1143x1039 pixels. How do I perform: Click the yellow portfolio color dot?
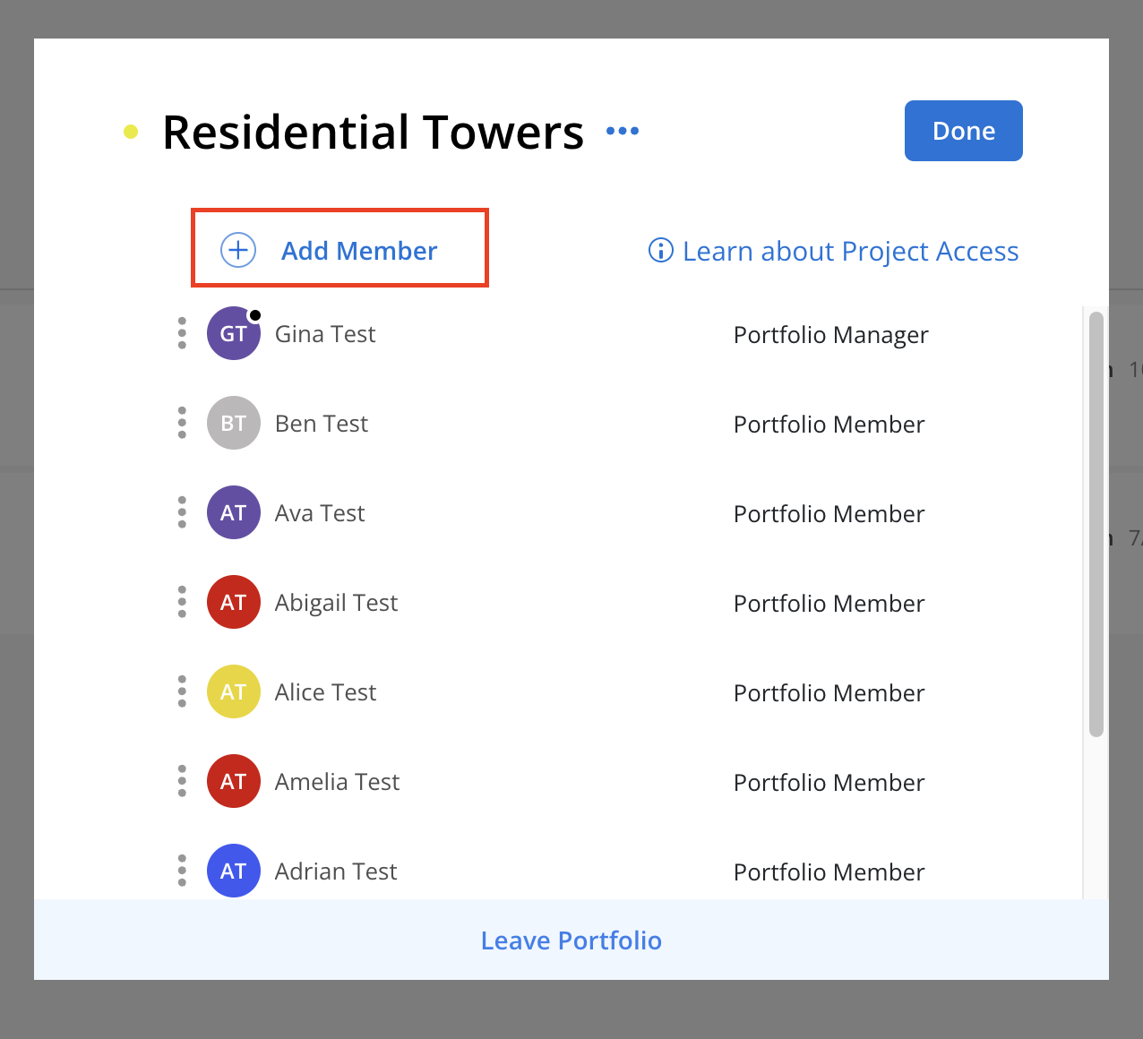click(131, 133)
